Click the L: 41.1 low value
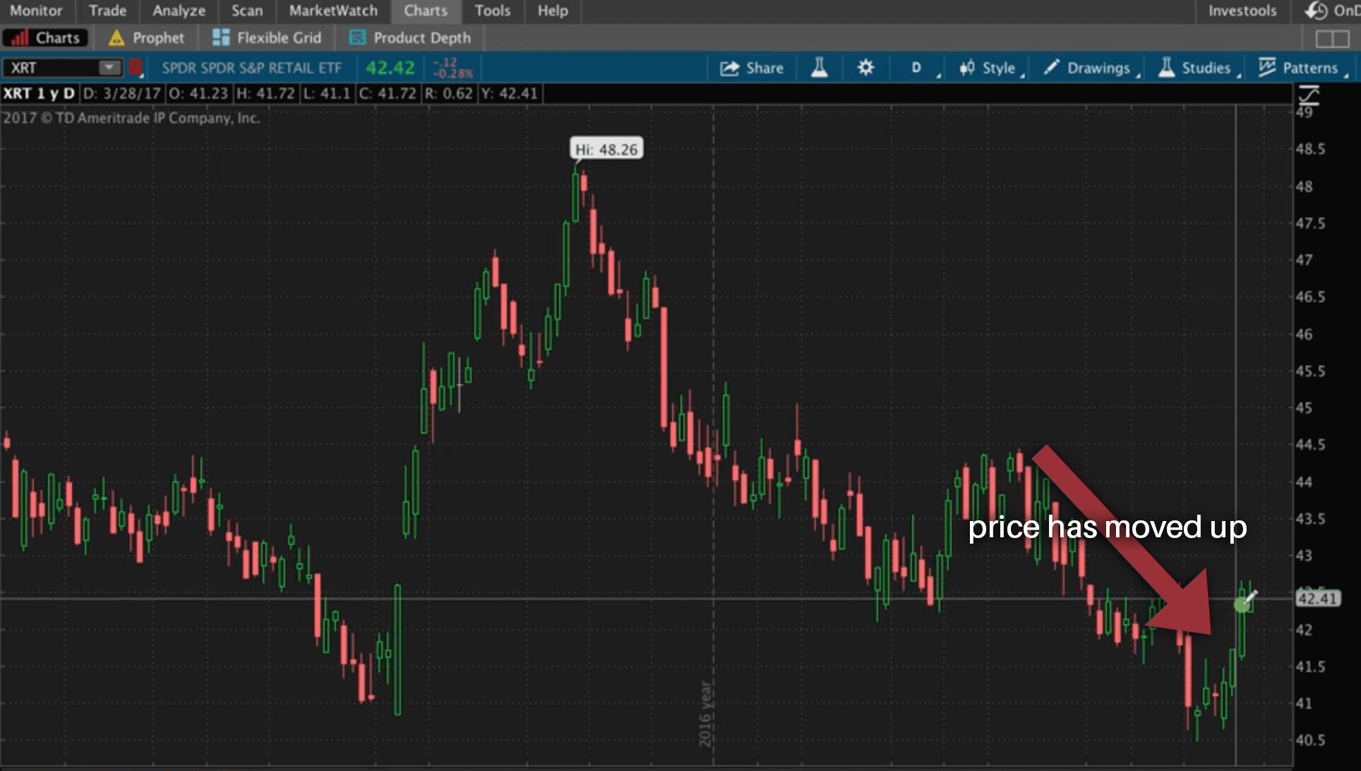The width and height of the screenshot is (1361, 771). pyautogui.click(x=327, y=93)
